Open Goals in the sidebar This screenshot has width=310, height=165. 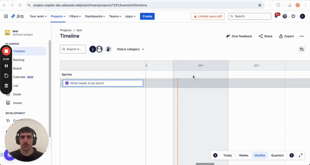[x=17, y=94]
